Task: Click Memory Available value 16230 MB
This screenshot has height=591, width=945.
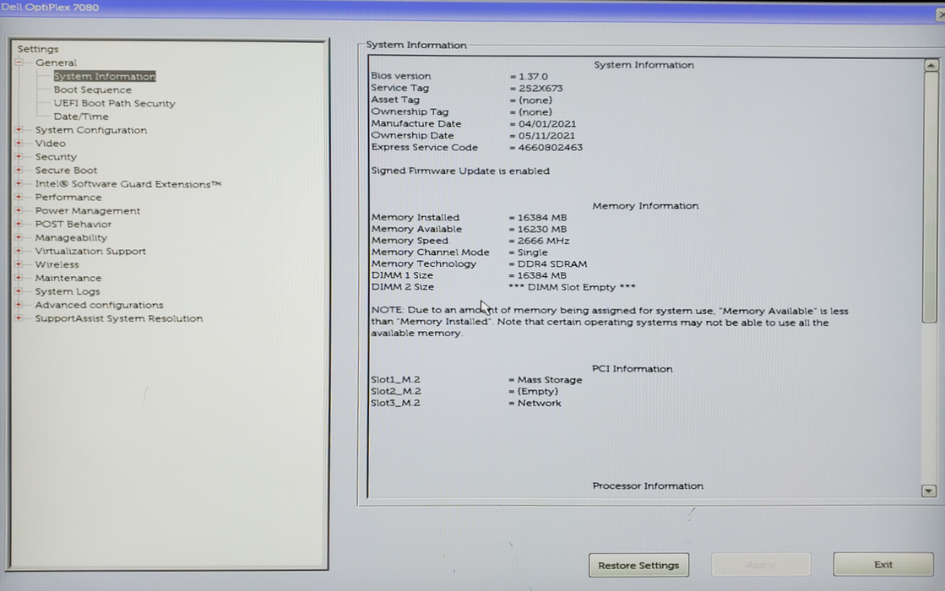Action: 542,229
